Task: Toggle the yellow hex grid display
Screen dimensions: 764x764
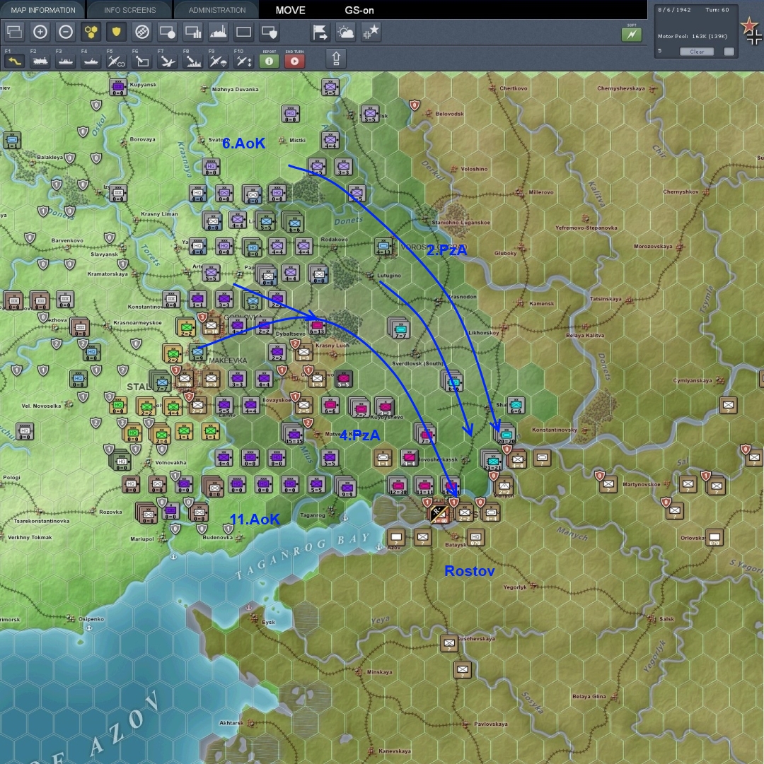Action: [x=91, y=32]
